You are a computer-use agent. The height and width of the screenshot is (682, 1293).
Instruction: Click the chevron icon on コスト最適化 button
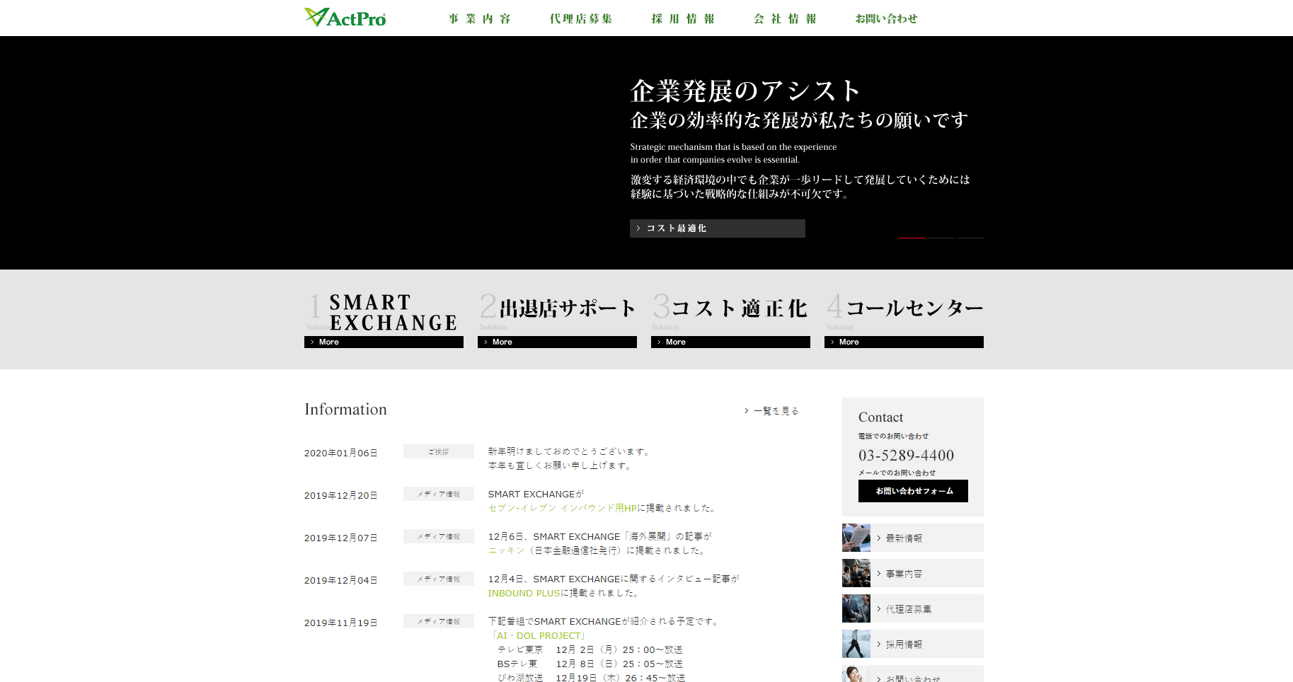[639, 228]
